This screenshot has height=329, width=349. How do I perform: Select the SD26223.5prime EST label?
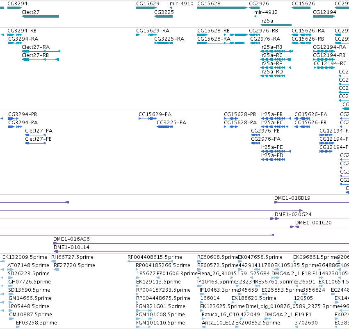pyautogui.click(x=29, y=274)
